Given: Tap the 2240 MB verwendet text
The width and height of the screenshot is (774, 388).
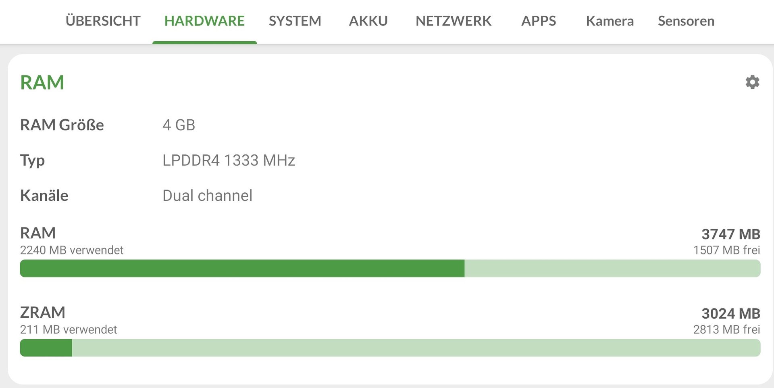Looking at the screenshot, I should coord(72,250).
